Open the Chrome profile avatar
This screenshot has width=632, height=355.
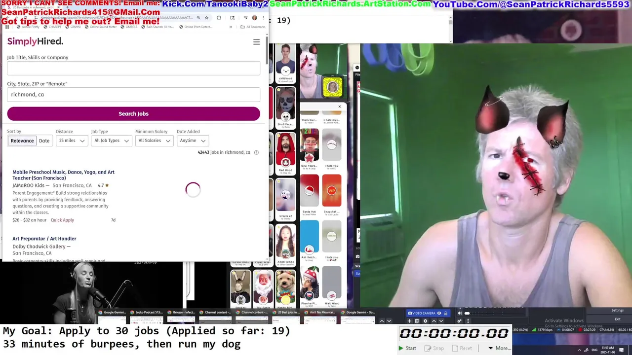pyautogui.click(x=254, y=18)
